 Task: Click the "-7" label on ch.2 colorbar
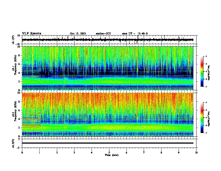[206, 133]
